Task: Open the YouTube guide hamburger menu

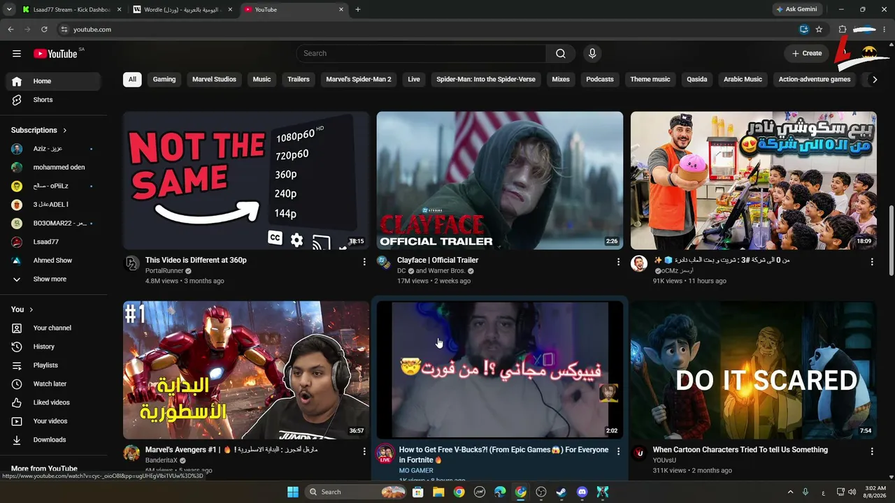Action: 17,53
